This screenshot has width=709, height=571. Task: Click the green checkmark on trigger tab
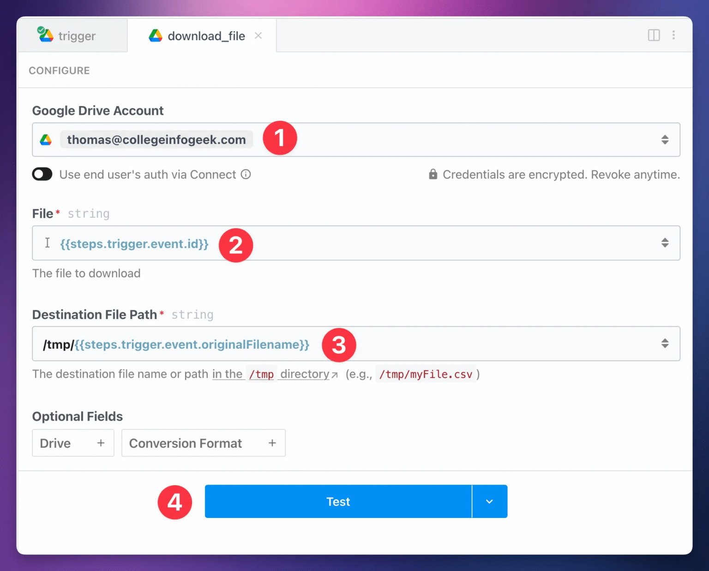click(x=41, y=30)
